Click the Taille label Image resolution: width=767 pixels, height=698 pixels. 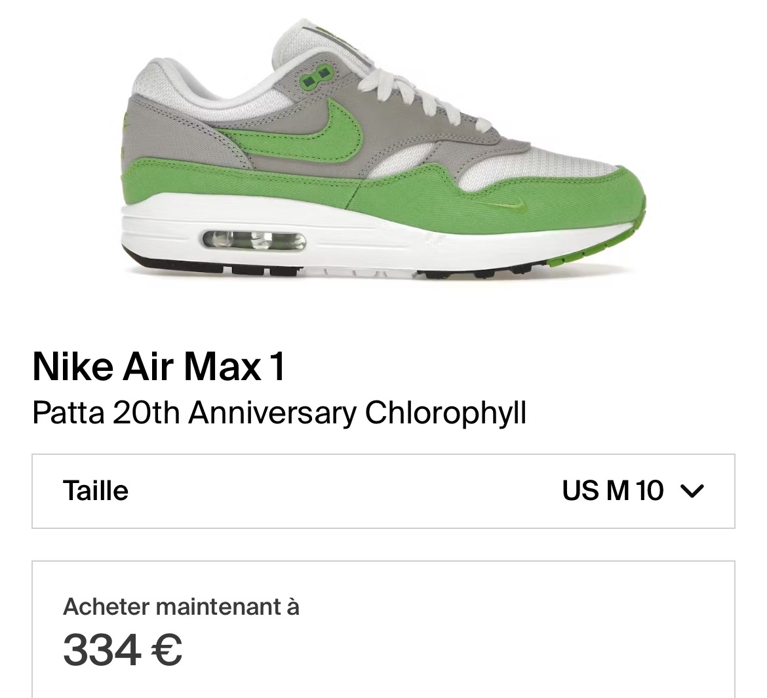[x=96, y=491]
